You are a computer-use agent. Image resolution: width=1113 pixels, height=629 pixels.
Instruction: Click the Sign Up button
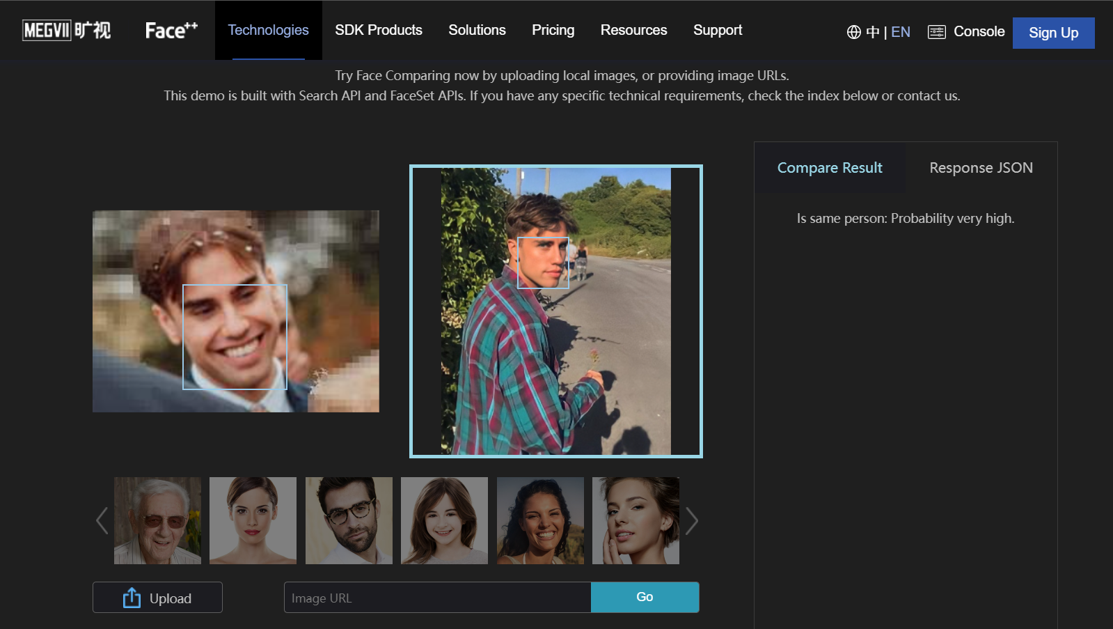coord(1053,33)
